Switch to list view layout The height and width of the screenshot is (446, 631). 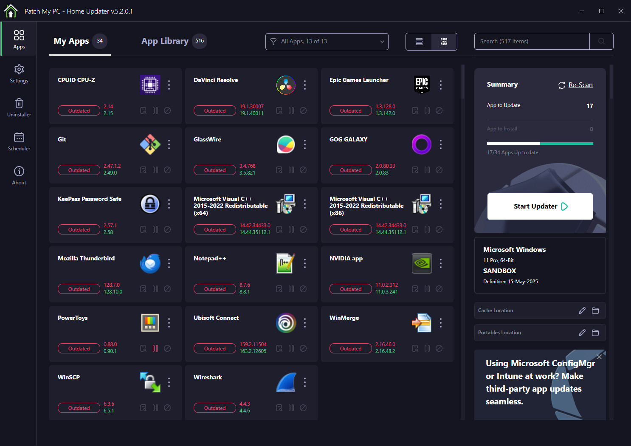pos(419,42)
